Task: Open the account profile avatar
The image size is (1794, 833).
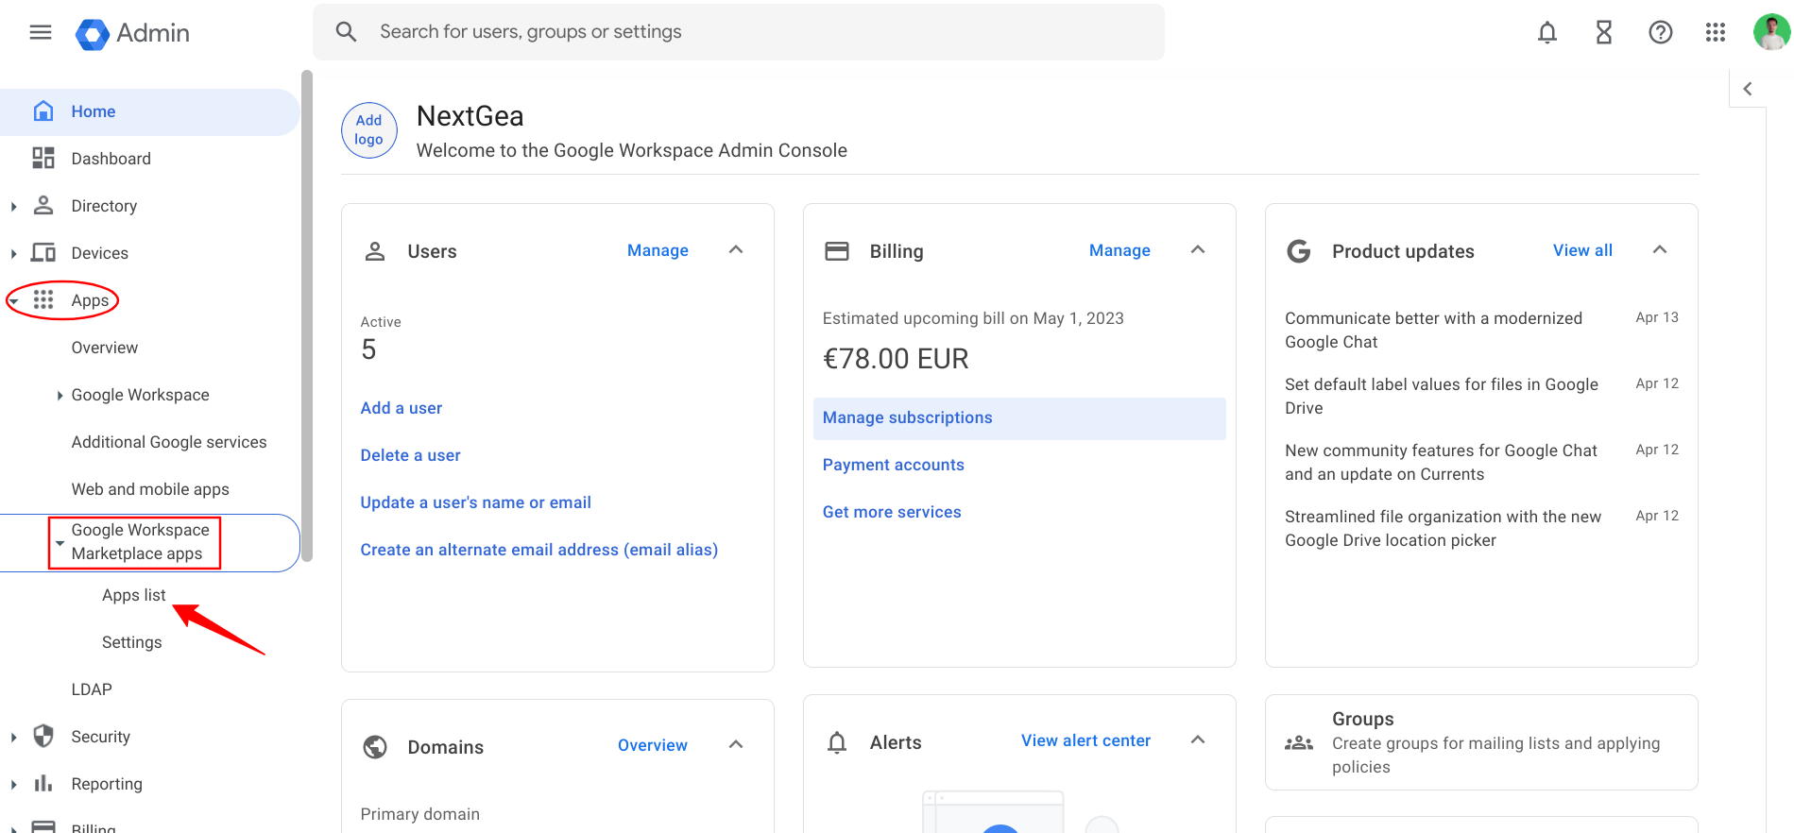Action: [1772, 32]
